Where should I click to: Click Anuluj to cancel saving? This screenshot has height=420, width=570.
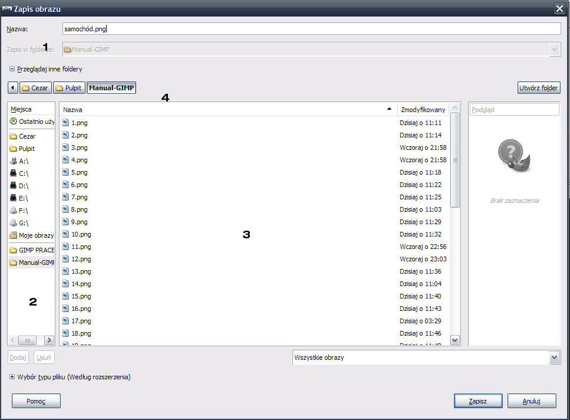click(x=532, y=401)
